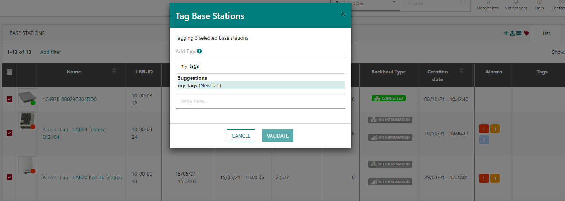Switch to the List tab
The height and width of the screenshot is (201, 565).
coord(546,33)
